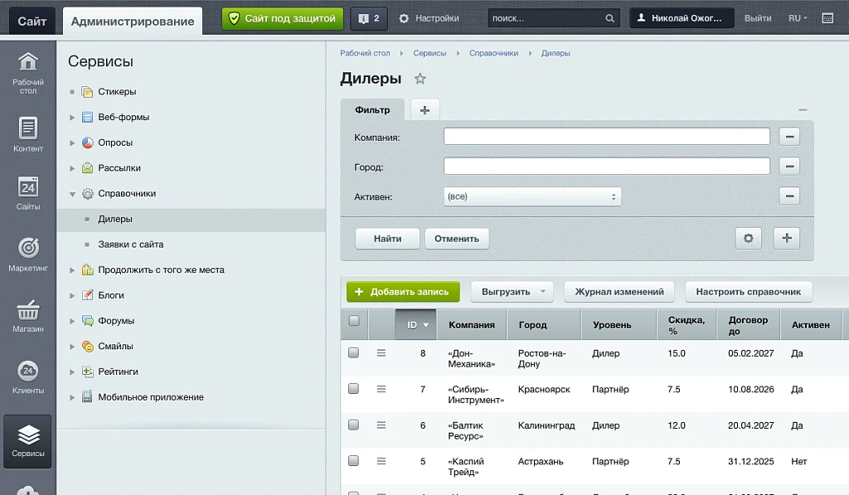849x495 pixels.
Task: Open the Активен (все) dropdown
Action: pos(532,196)
